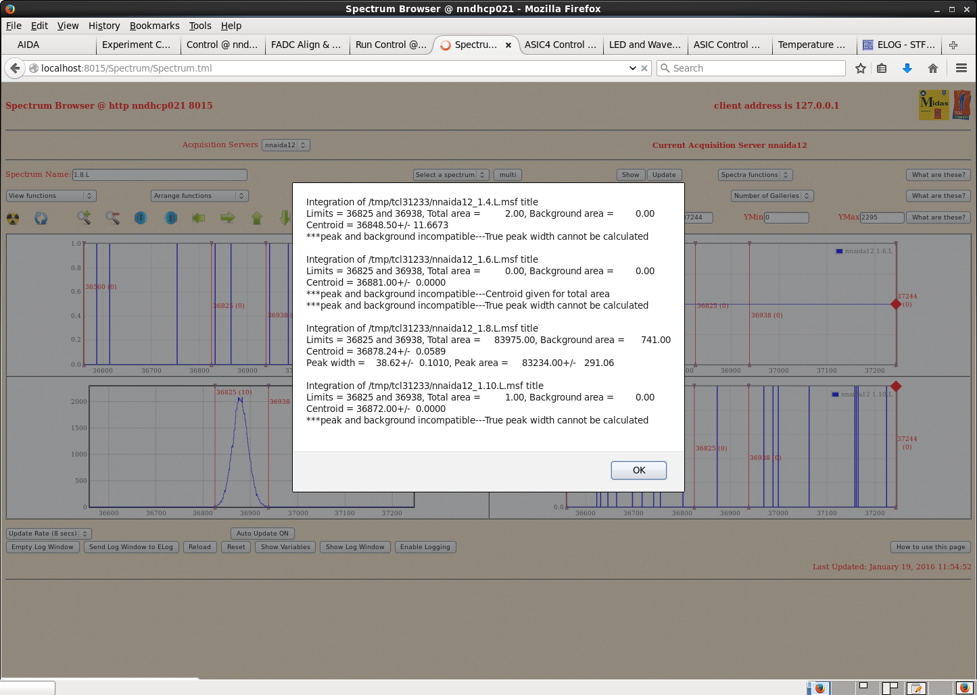This screenshot has width=977, height=695.
Task: Click the YMax input field
Action: 882,217
